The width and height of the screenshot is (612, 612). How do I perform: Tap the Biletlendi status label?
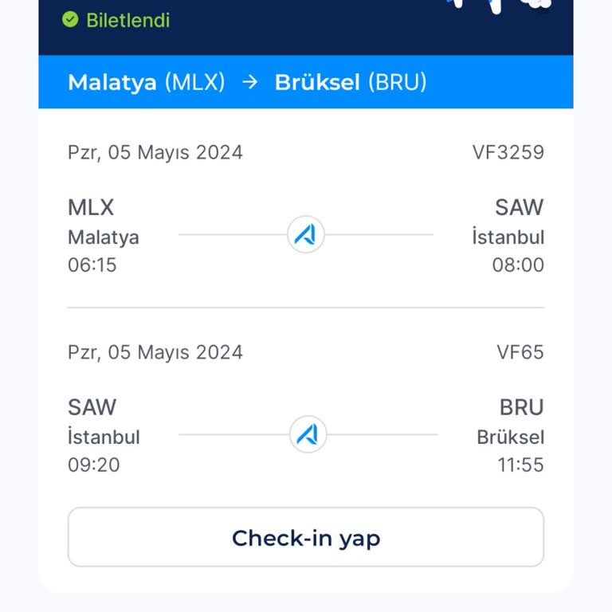(127, 20)
